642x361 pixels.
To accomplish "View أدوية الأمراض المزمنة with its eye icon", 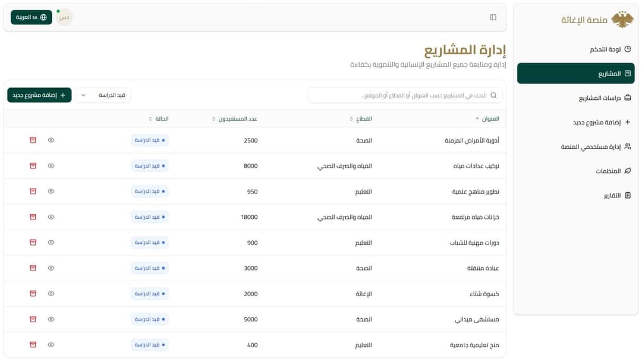I will [x=51, y=140].
